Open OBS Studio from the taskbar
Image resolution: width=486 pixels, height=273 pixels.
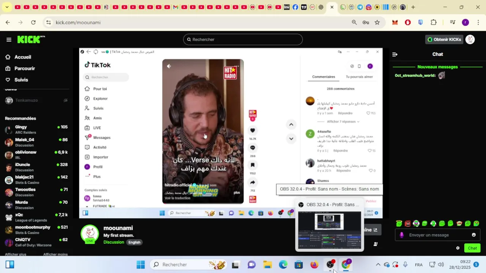coord(330,264)
